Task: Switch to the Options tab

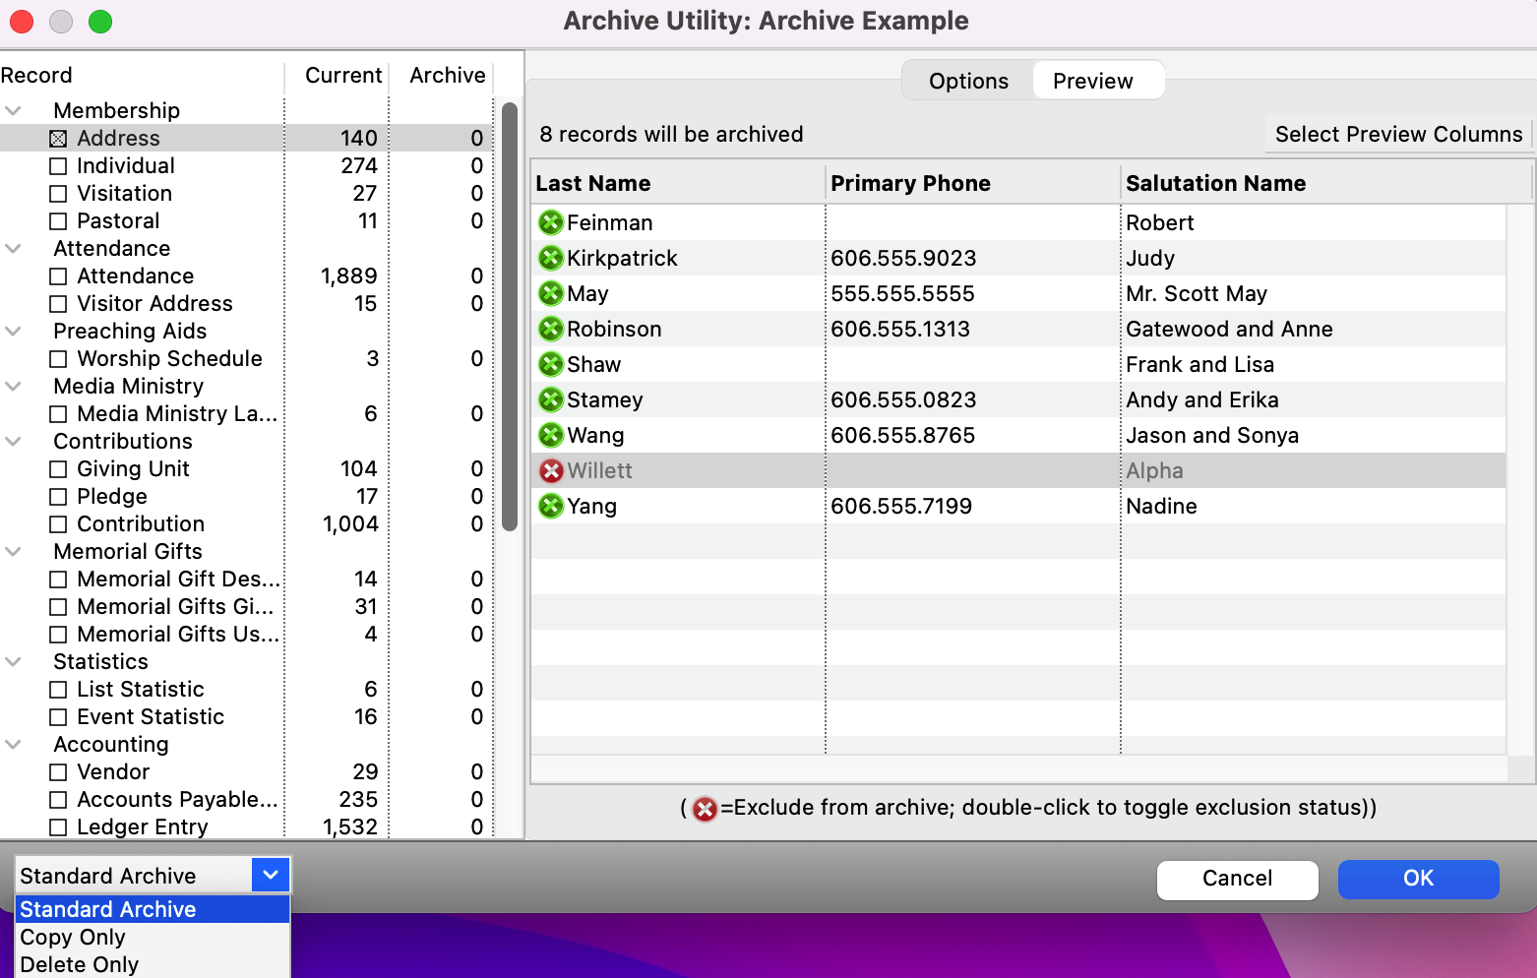Action: tap(967, 80)
